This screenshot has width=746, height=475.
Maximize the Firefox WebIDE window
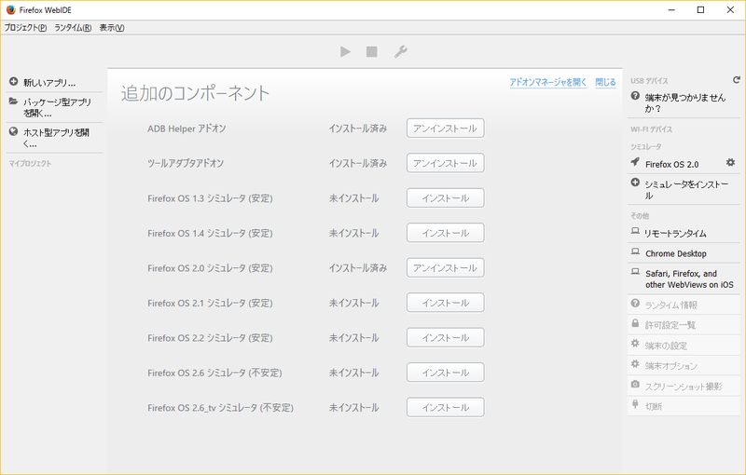(x=700, y=10)
